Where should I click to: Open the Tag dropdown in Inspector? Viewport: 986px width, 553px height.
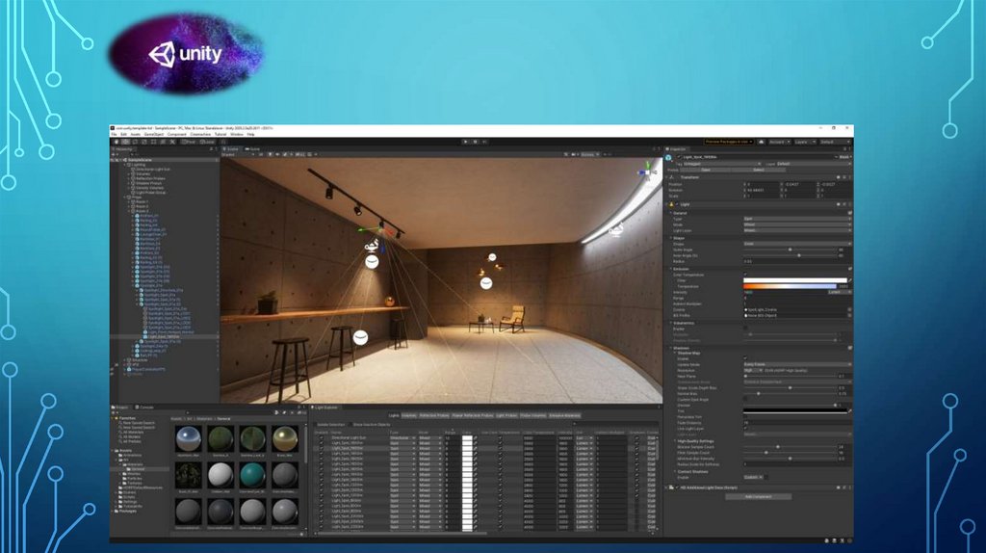722,164
